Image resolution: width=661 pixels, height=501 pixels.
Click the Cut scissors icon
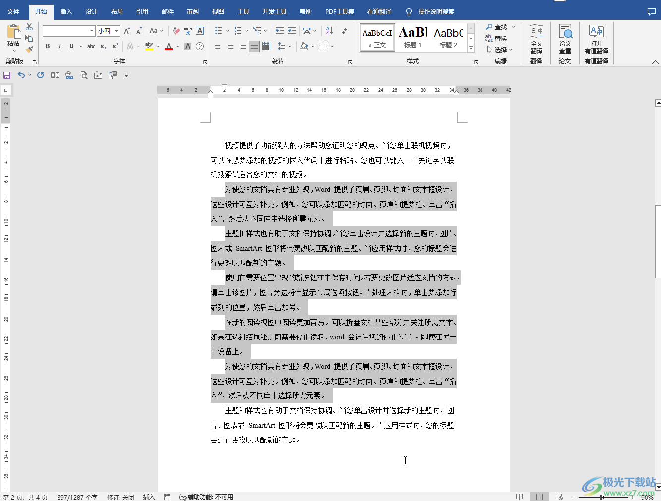coord(29,27)
